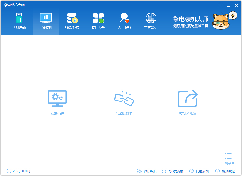The width and height of the screenshot is (242, 176).
Task: Open 软件大全 clover icon
Action: [98, 18]
